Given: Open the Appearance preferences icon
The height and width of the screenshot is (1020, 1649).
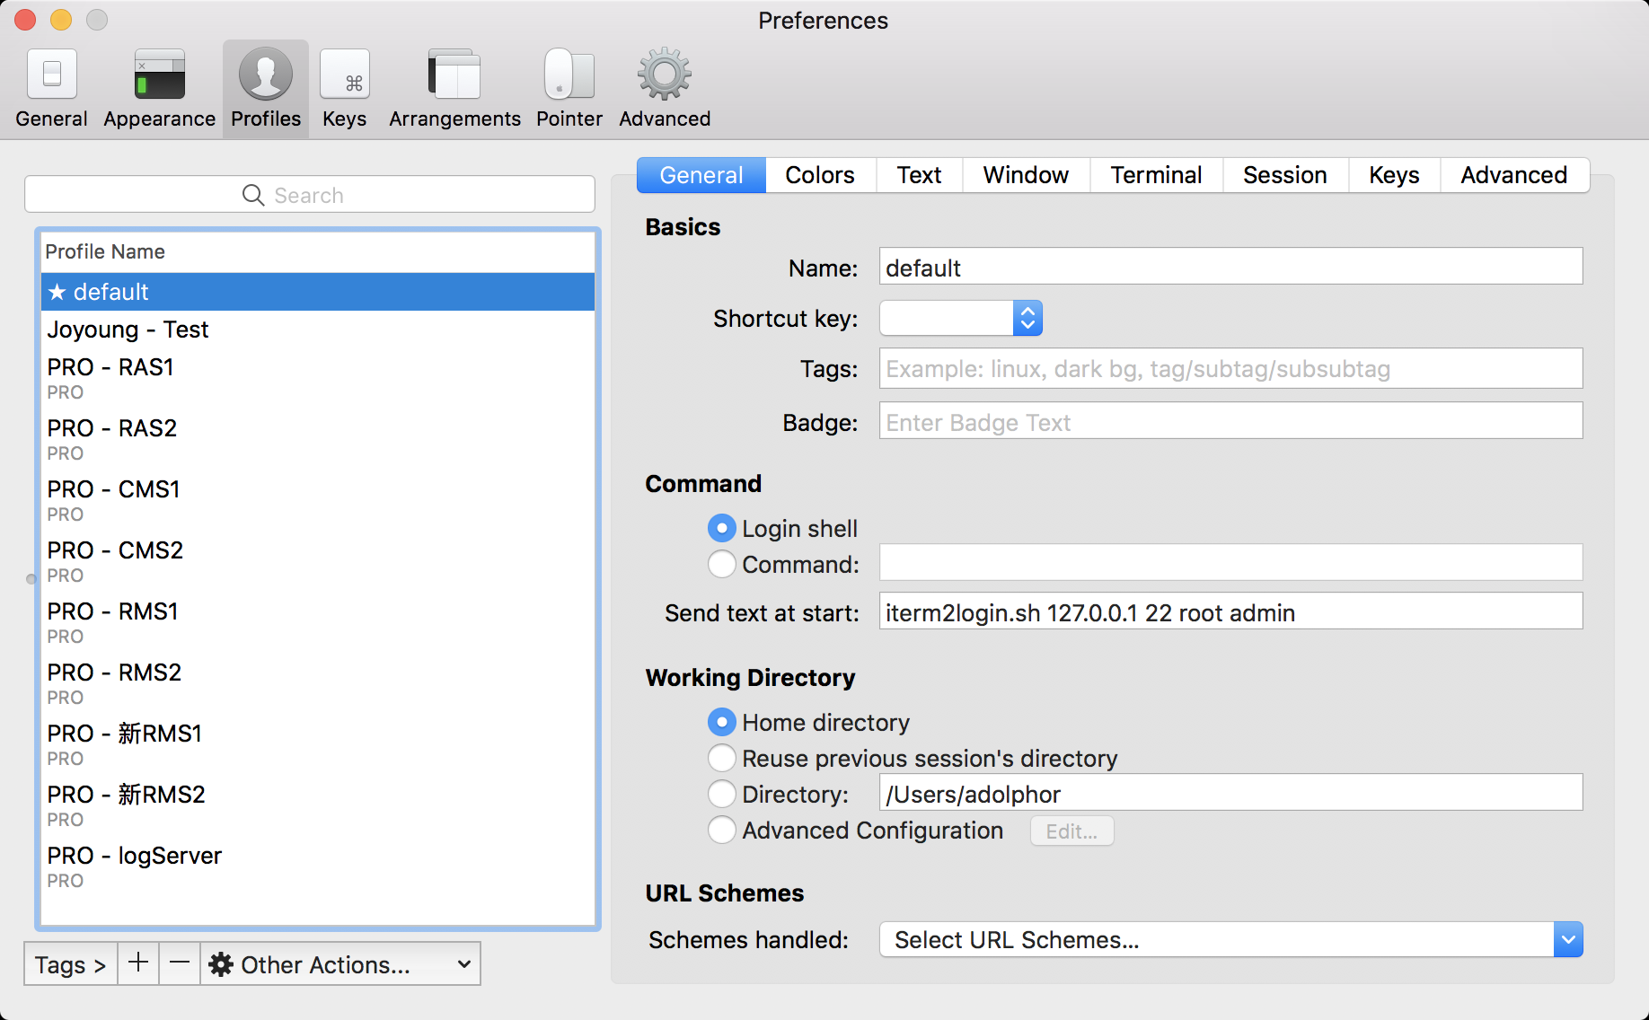Looking at the screenshot, I should (159, 88).
